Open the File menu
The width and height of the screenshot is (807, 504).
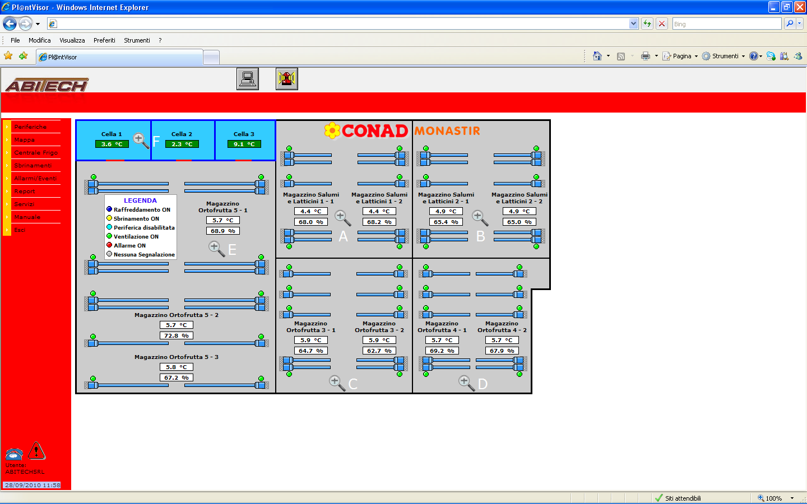coord(15,40)
